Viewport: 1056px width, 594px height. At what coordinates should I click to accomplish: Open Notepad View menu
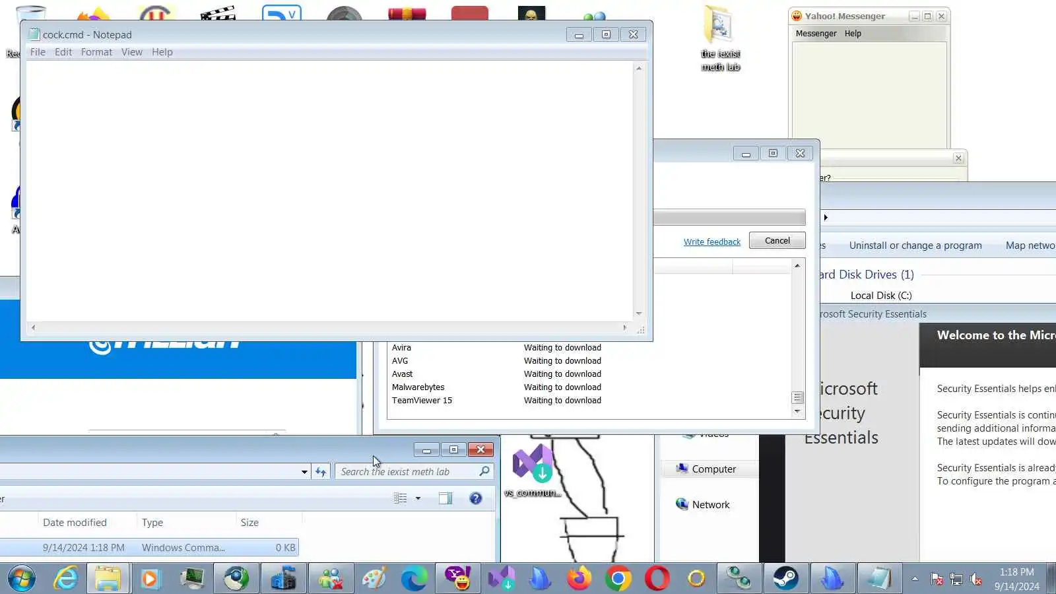(131, 52)
